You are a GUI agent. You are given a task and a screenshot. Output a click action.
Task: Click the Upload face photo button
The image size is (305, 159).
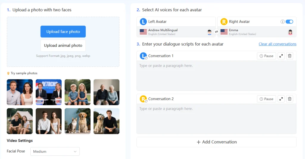[x=63, y=32]
